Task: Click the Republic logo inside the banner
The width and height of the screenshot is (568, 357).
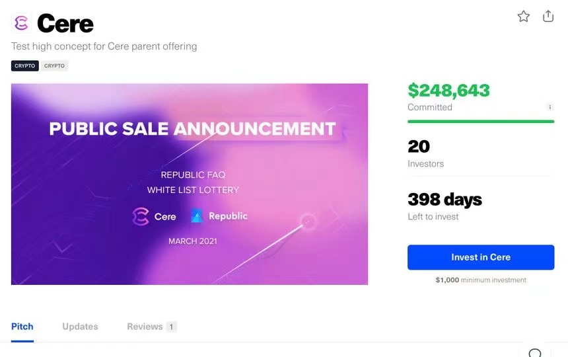Action: (219, 216)
